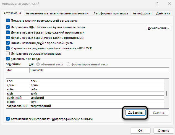The image size is (175, 135).
Task: Select the евсь list row
Action: pyautogui.click(x=85, y=81)
